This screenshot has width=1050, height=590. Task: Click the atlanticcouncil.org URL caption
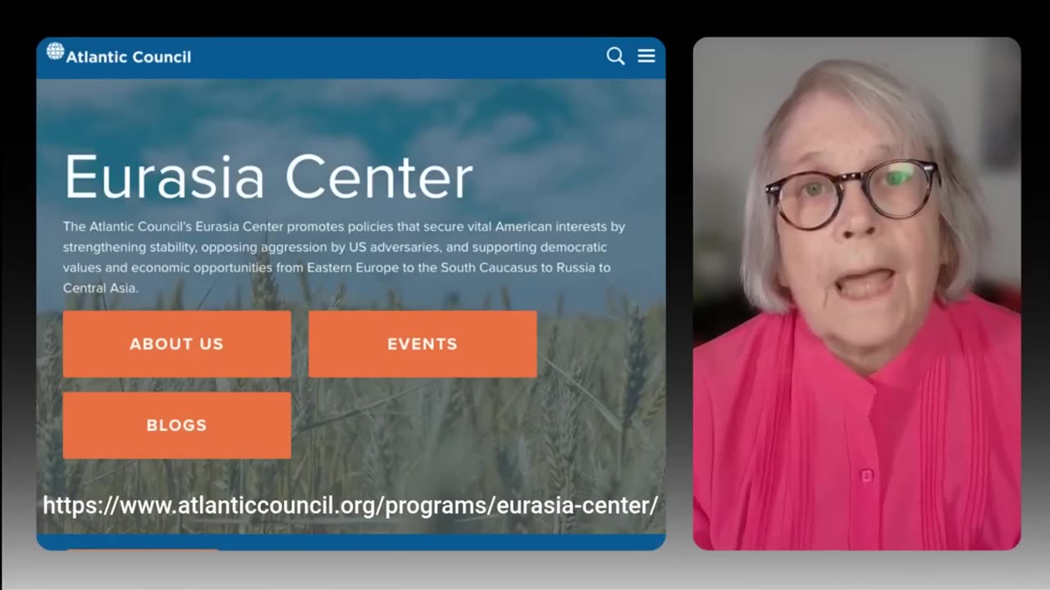click(350, 506)
